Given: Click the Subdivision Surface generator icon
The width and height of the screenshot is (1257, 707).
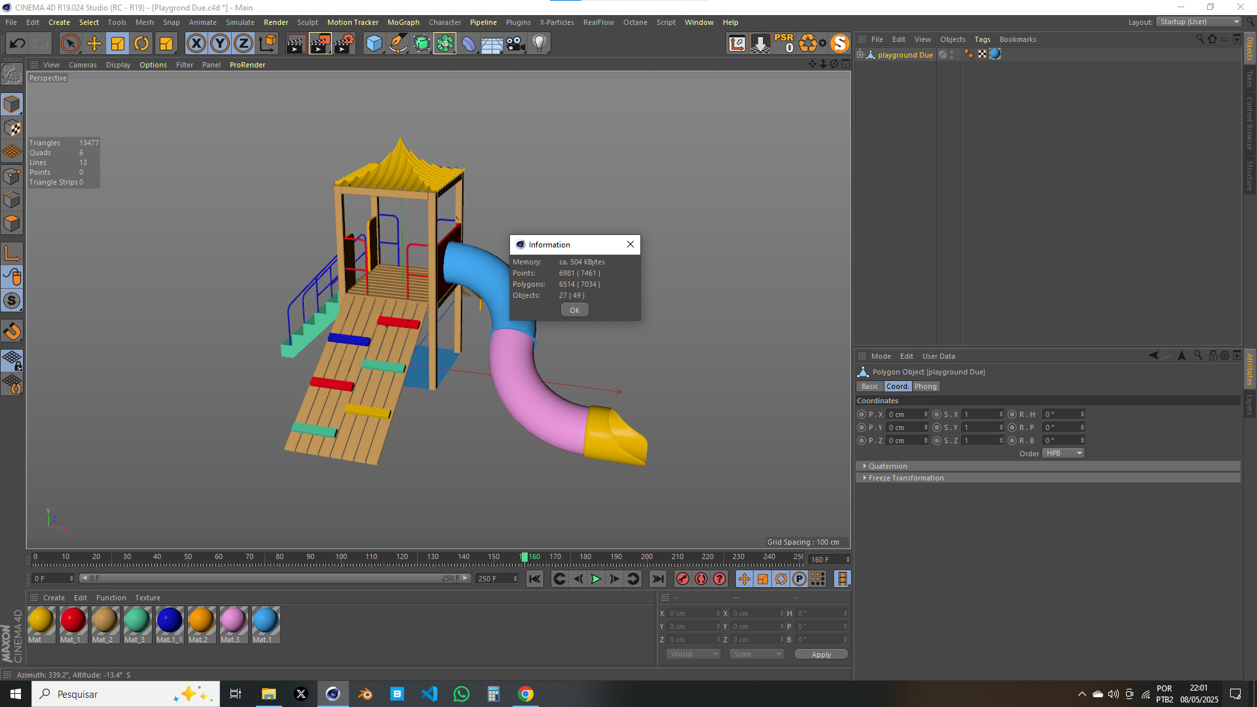Looking at the screenshot, I should coord(422,44).
